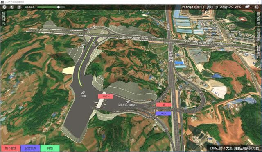Image resolution: width=262 pixels, height=152 pixels.
Task: Minimize the window from the title bar
Action: point(243,2)
